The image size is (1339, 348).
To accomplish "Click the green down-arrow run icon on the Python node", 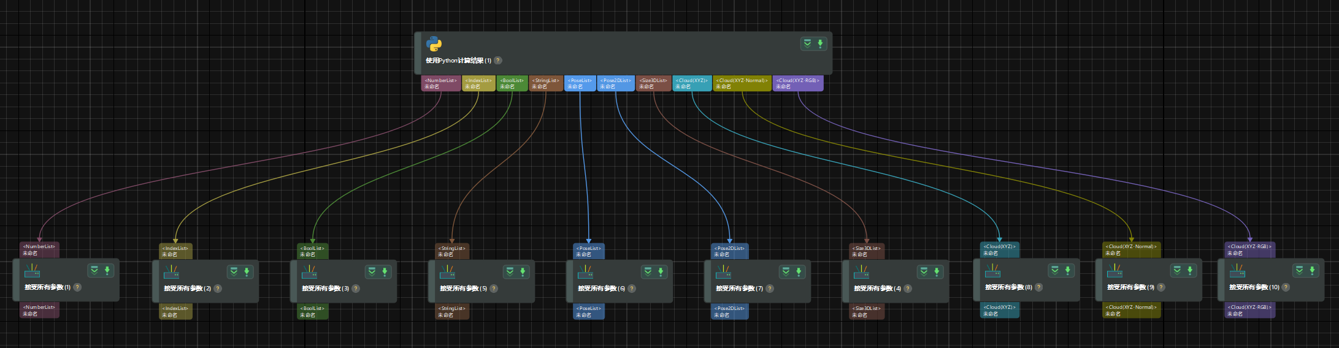I will [820, 43].
